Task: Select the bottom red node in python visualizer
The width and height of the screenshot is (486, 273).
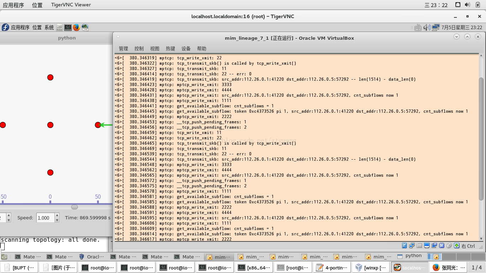Action: [50, 172]
